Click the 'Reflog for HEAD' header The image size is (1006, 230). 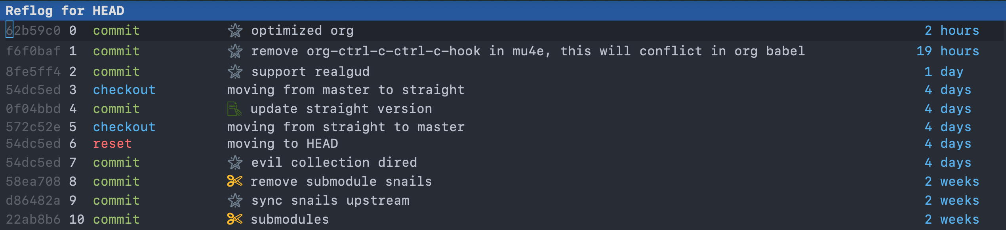pyautogui.click(x=65, y=11)
